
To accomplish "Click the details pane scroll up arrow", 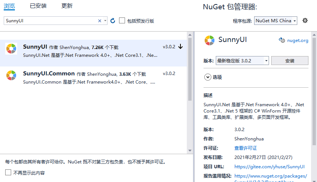I will (x=314, y=35).
